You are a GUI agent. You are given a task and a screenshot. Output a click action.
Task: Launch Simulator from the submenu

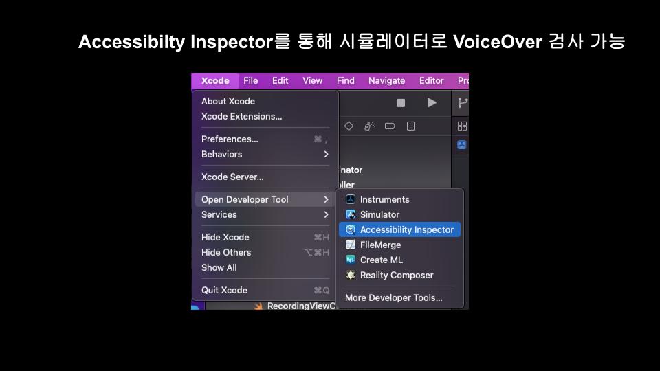tap(399, 215)
